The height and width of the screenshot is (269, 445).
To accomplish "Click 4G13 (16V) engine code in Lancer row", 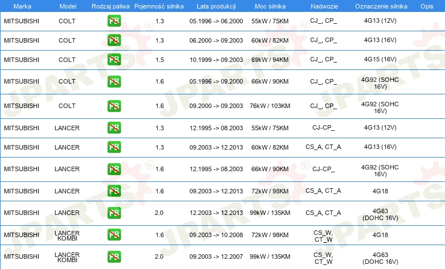I will 380,147.
